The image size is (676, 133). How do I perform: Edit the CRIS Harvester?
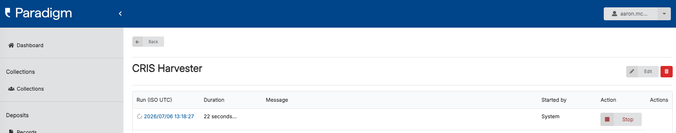[x=642, y=71]
